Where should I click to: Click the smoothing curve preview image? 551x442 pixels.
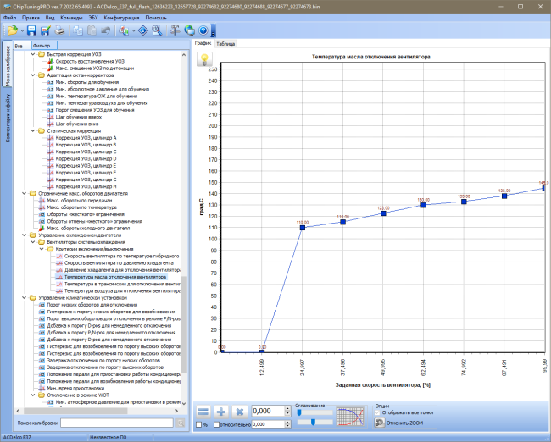click(x=350, y=417)
